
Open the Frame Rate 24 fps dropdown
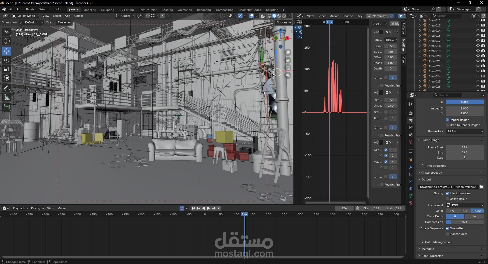[x=465, y=131]
